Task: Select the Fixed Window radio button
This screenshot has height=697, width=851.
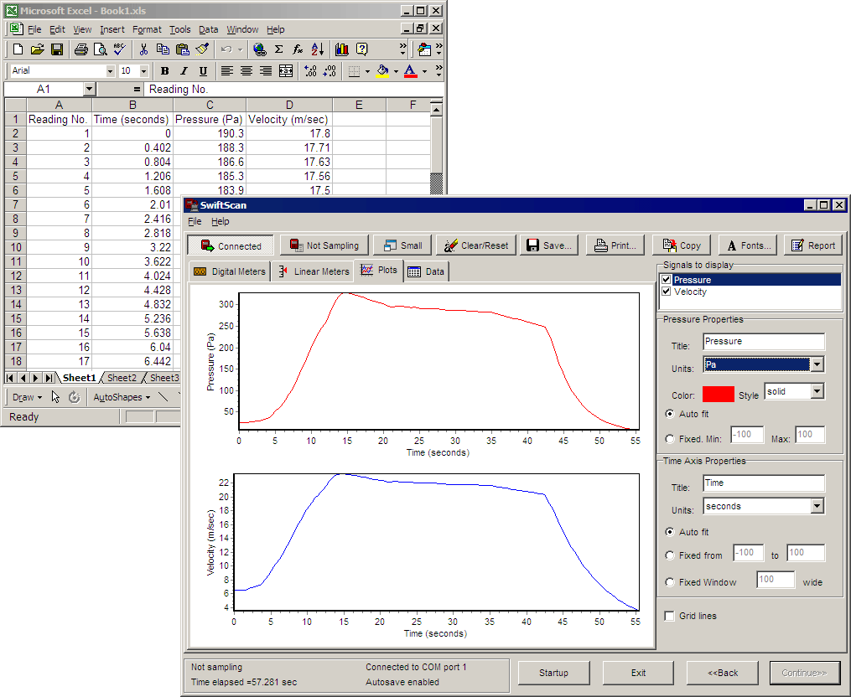Action: 669,582
